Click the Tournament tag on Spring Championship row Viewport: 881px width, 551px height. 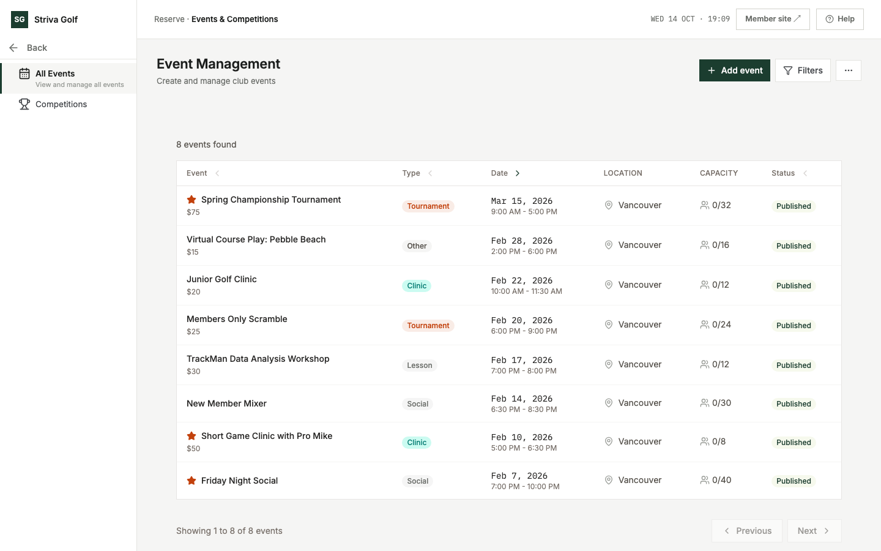click(428, 206)
